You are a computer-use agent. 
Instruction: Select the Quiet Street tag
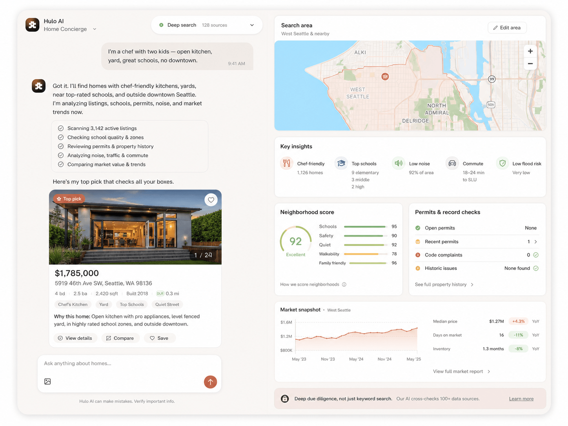pos(167,304)
